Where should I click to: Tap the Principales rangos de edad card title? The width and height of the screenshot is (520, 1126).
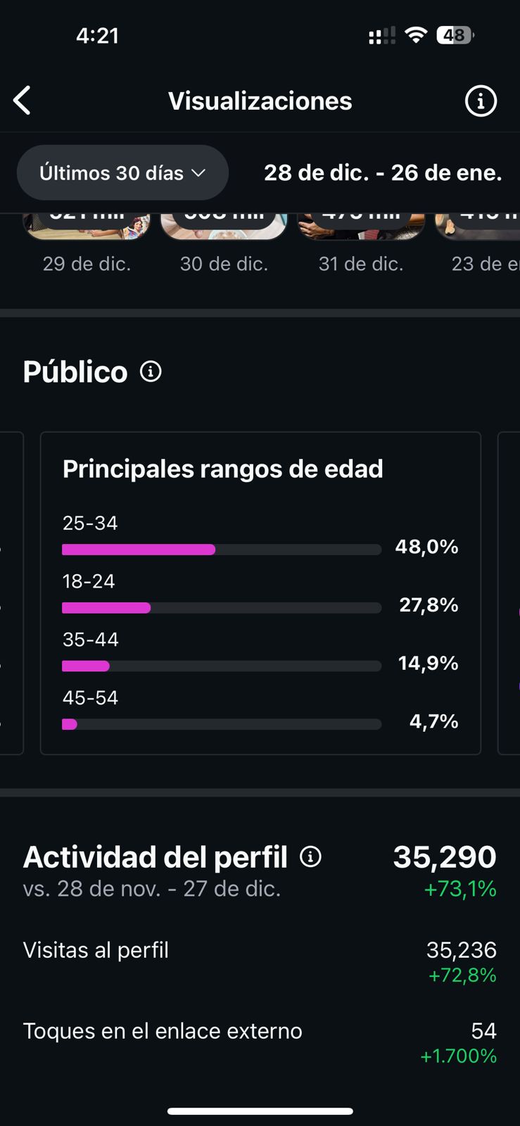coord(222,469)
